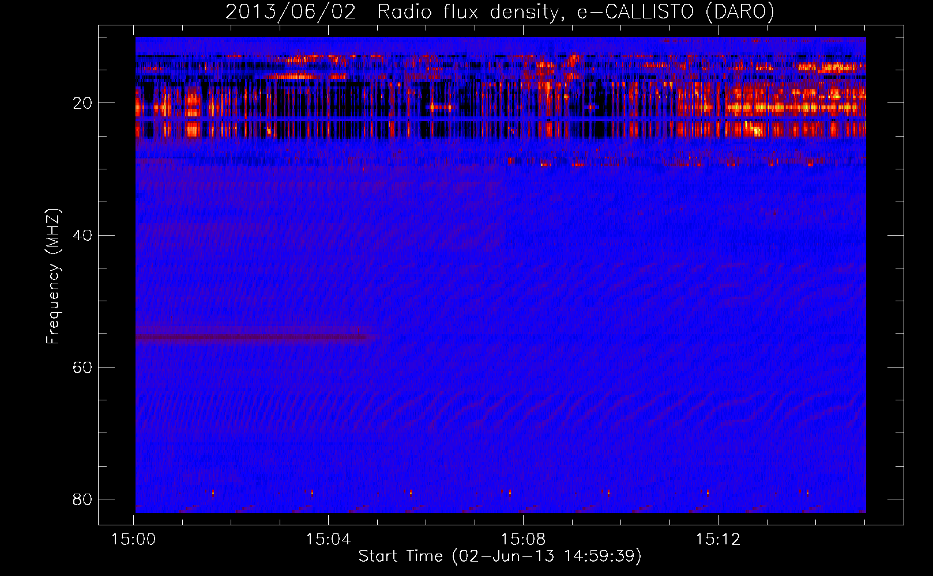Click the '20' frequency tick label
Image resolution: width=933 pixels, height=576 pixels.
point(82,103)
